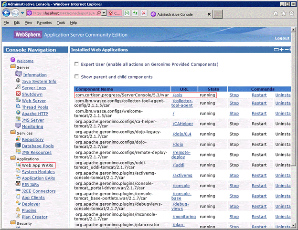This screenshot has height=230, width=298.
Task: Collapse the Security folder
Action: coord(13,222)
